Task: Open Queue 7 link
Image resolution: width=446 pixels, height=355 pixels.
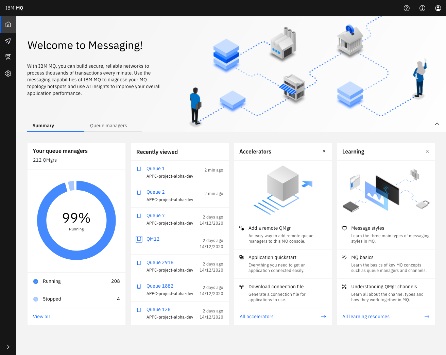Action: click(x=155, y=215)
